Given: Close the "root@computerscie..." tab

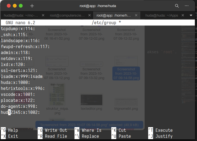Looking at the screenshot, I should coord(89,15).
